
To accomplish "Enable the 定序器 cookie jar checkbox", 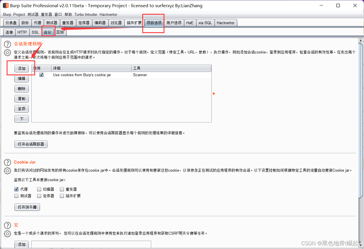I will [x=39, y=196].
